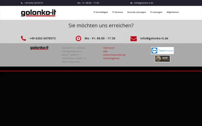Click the footer address line Mannheimer Straße 142
The height and width of the screenshot is (126, 202).
point(74,58)
